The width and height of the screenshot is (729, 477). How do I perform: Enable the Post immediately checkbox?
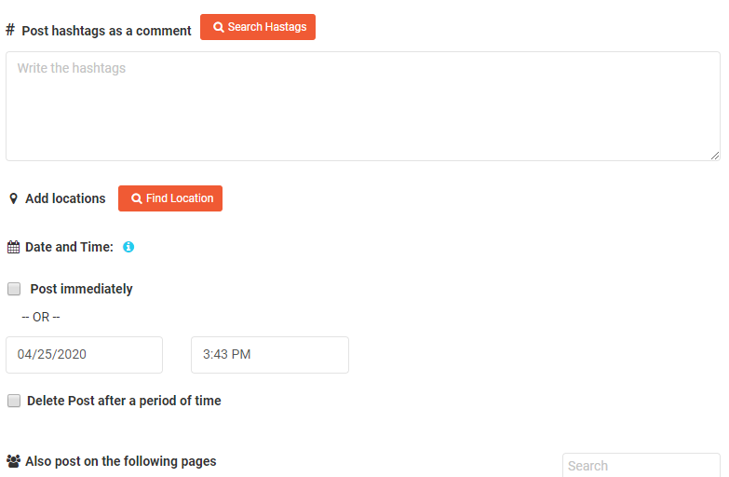point(14,289)
